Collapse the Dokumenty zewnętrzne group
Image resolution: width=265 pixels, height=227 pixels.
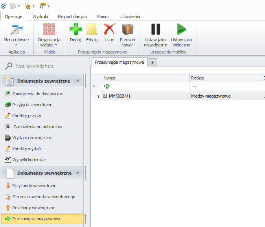[77, 81]
